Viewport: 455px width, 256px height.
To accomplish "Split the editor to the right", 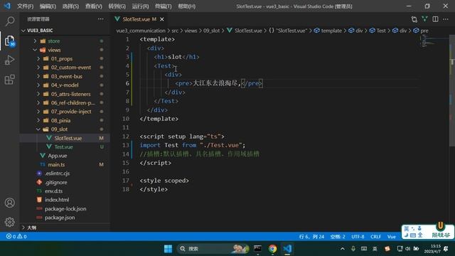I will [435, 19].
